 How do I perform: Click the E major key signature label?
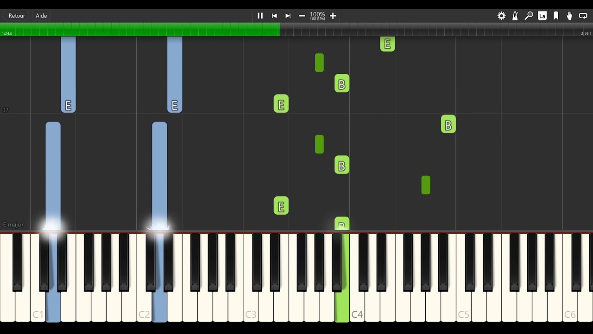pyautogui.click(x=13, y=225)
